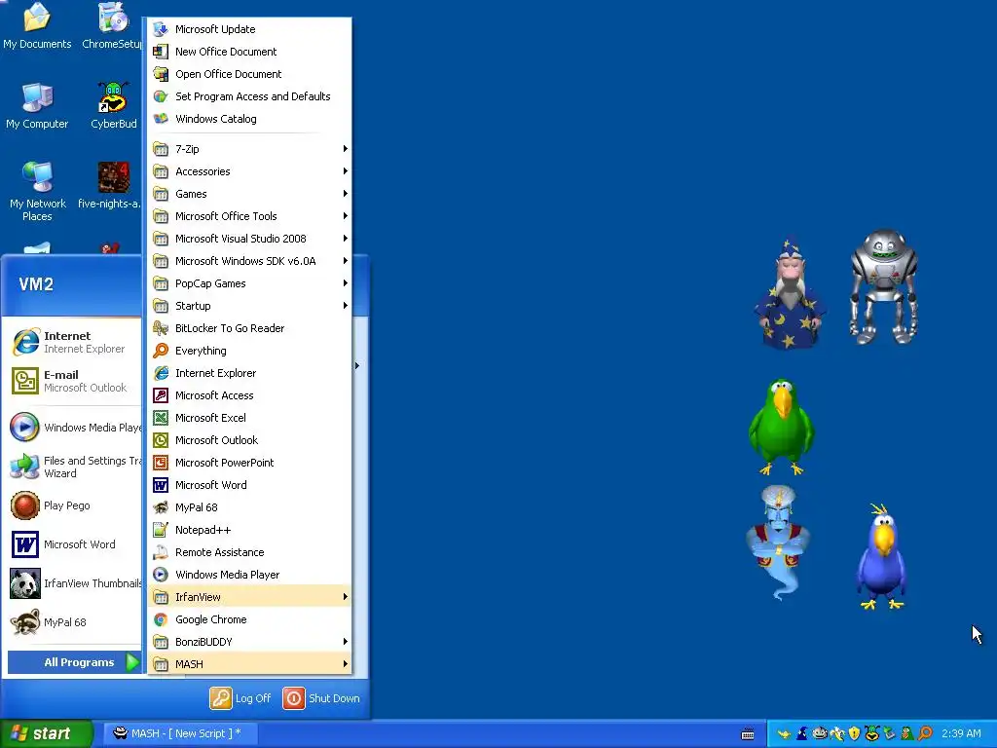This screenshot has height=748, width=997.
Task: Launch Microsoft PowerPoint
Action: [249, 463]
